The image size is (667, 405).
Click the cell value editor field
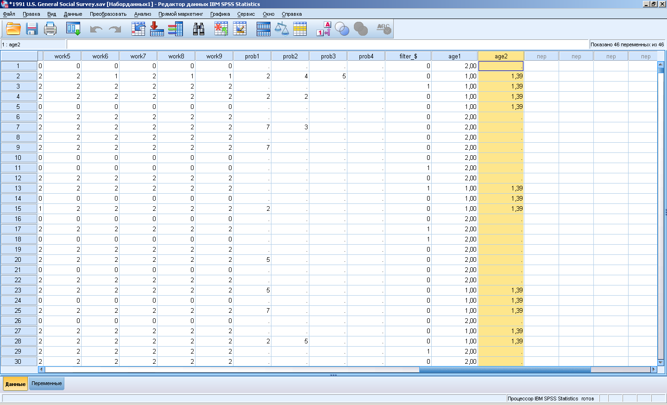(327, 44)
